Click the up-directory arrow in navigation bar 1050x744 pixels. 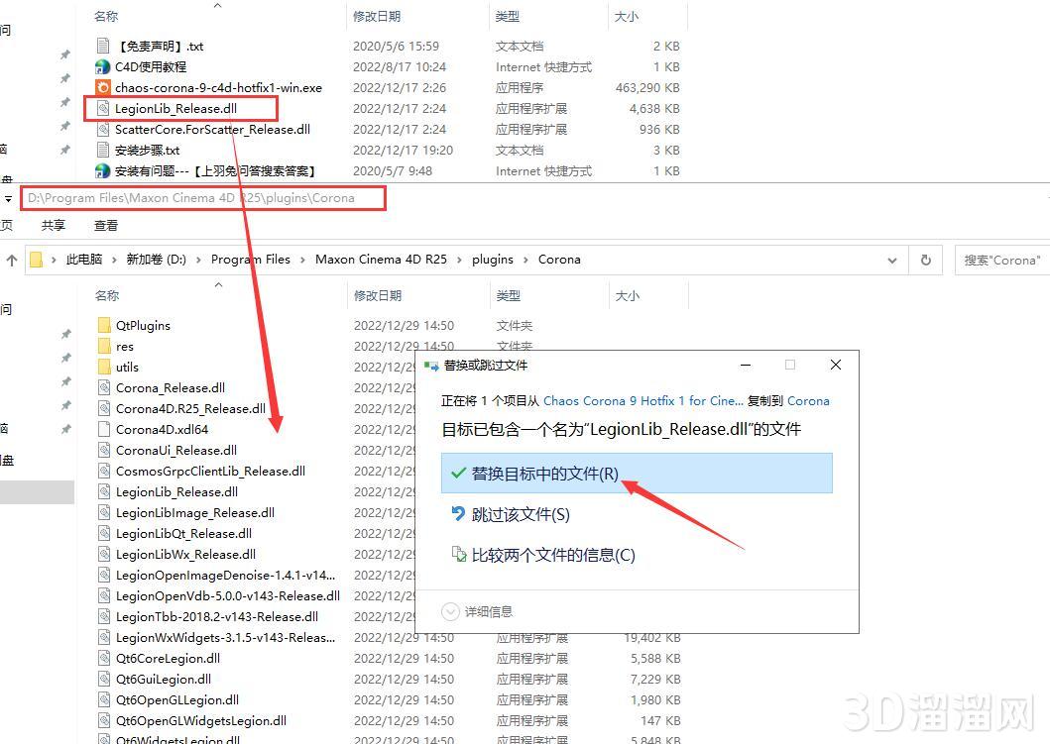12,260
